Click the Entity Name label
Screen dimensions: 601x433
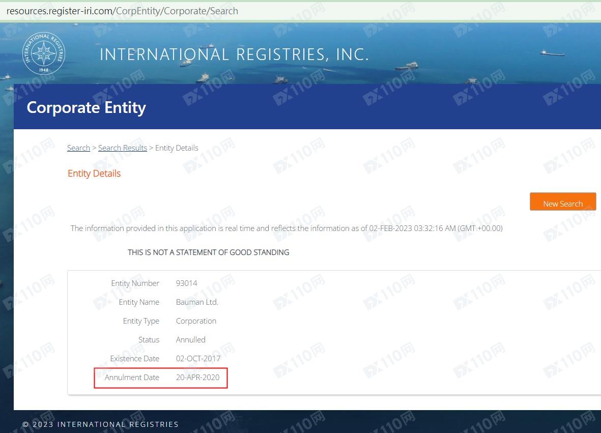point(139,302)
